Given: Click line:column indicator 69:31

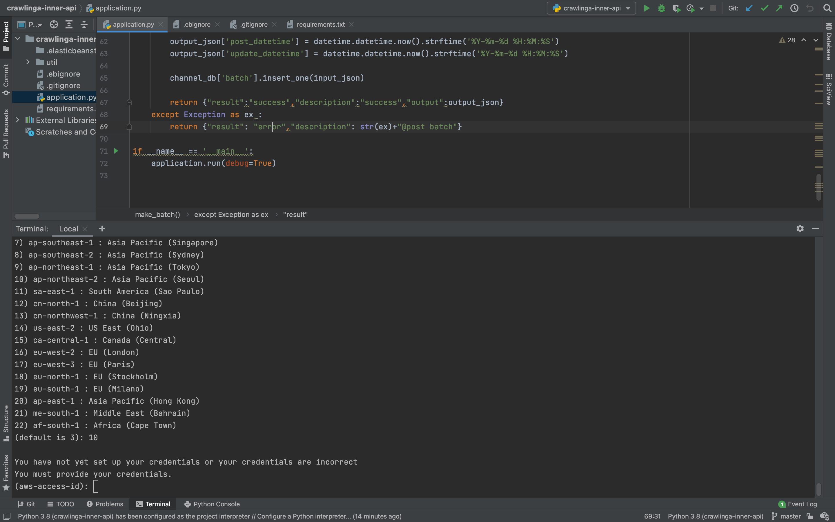Looking at the screenshot, I should pyautogui.click(x=652, y=516).
